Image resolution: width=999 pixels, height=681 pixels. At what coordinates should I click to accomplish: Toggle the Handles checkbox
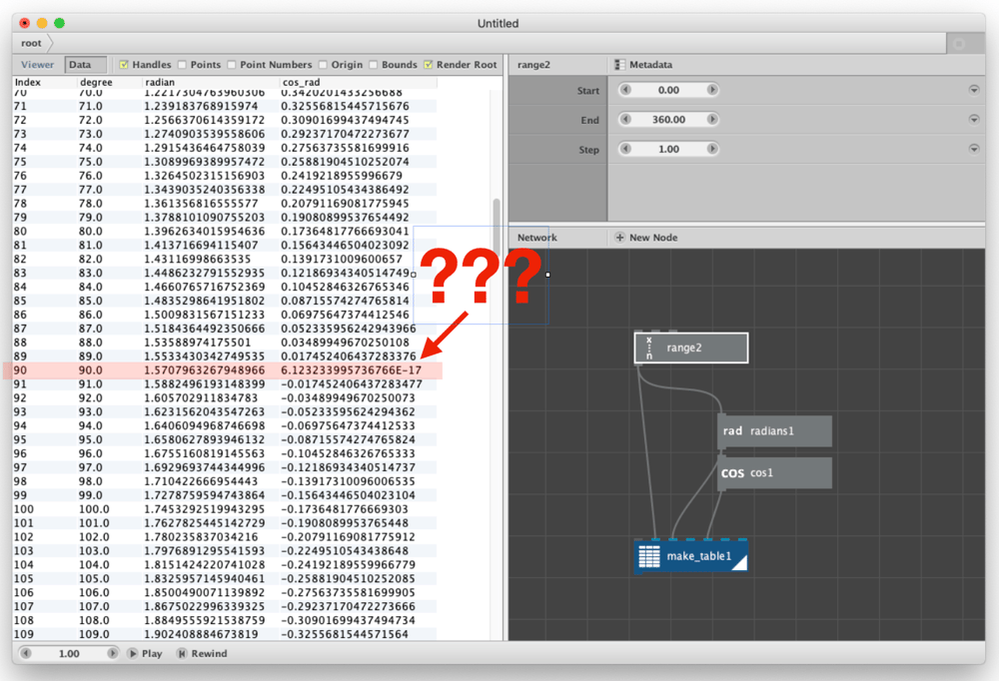click(x=124, y=64)
